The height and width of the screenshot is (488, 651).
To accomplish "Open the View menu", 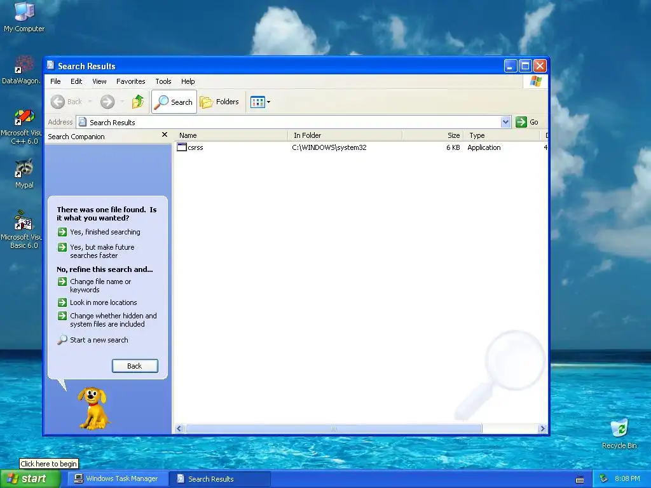I will pyautogui.click(x=99, y=81).
